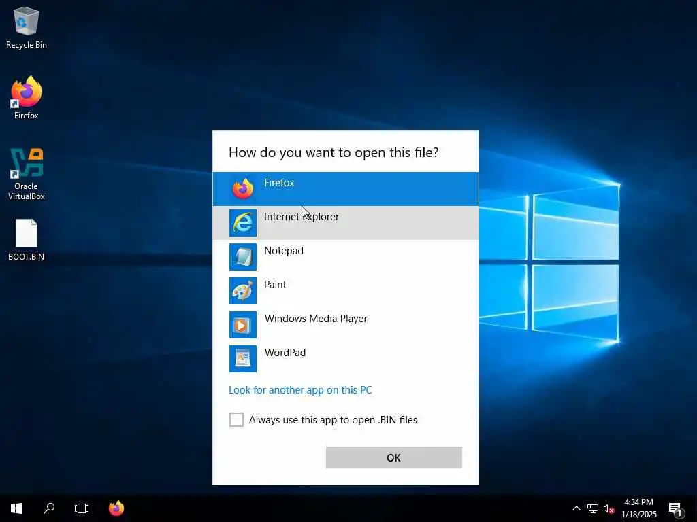The height and width of the screenshot is (522, 697).
Task: Confirm selection with the OK button
Action: tap(394, 457)
